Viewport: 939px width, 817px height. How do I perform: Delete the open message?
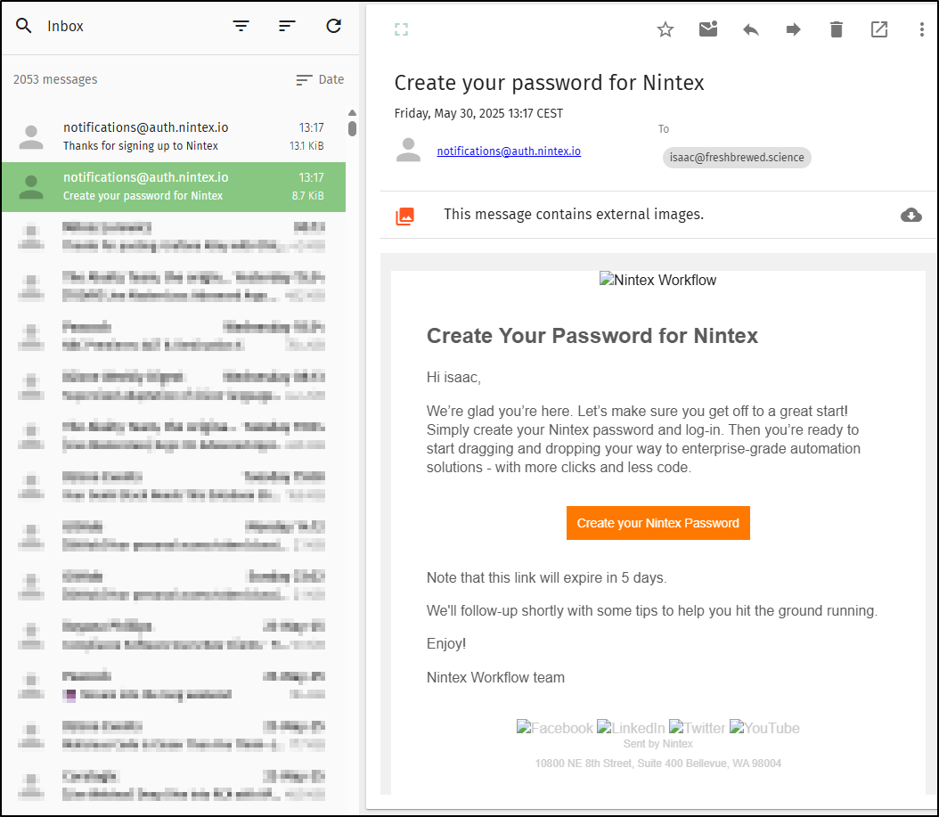[837, 29]
